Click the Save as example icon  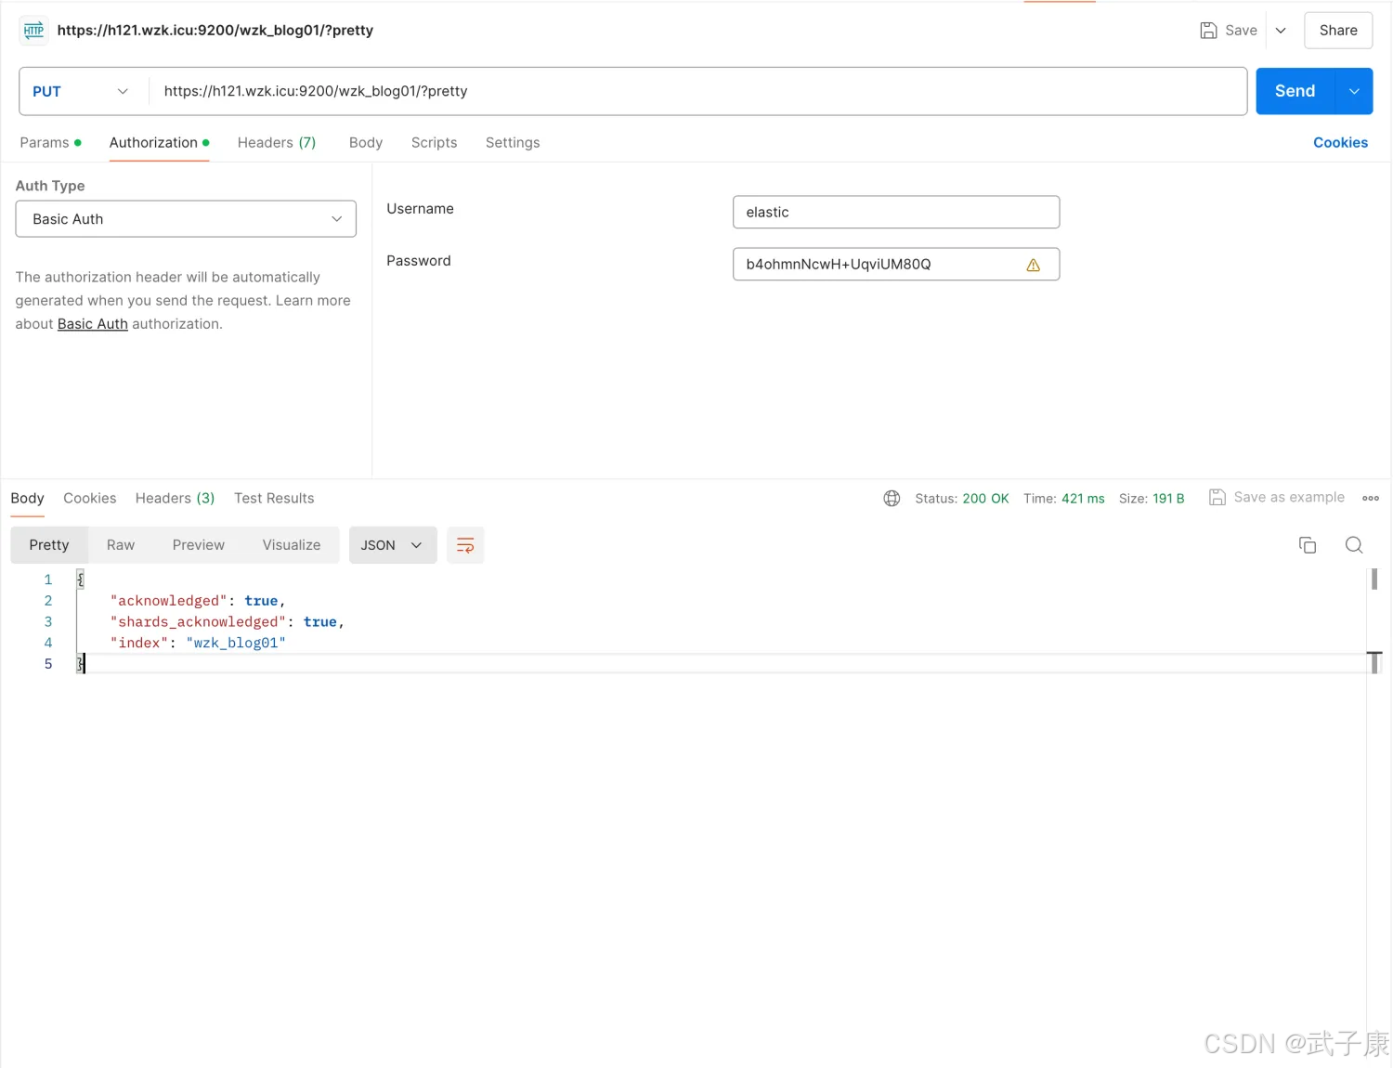point(1217,498)
